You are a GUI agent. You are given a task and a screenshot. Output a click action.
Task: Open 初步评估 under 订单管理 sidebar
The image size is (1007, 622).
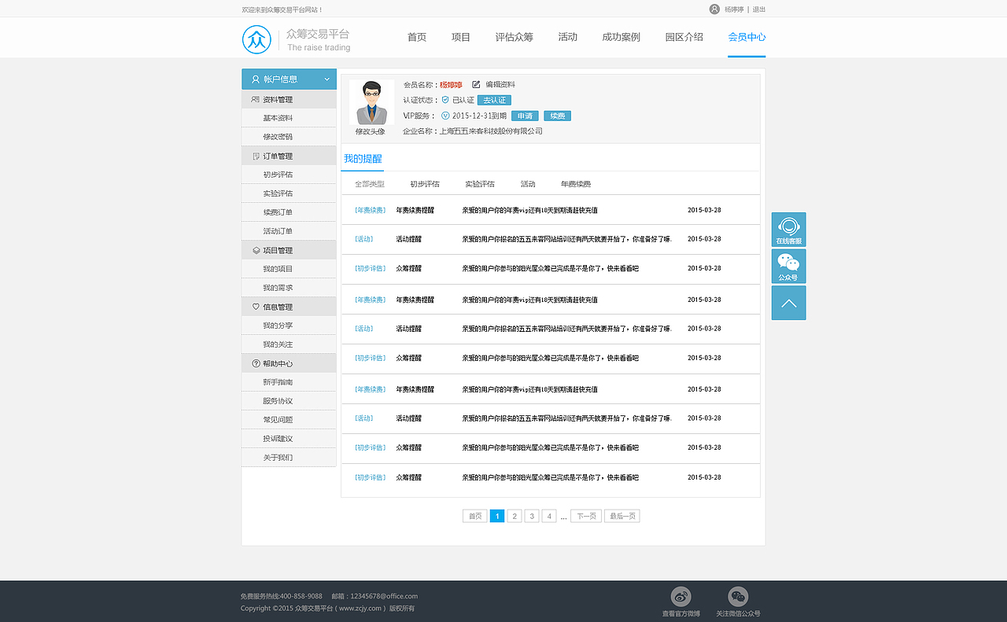coord(278,175)
